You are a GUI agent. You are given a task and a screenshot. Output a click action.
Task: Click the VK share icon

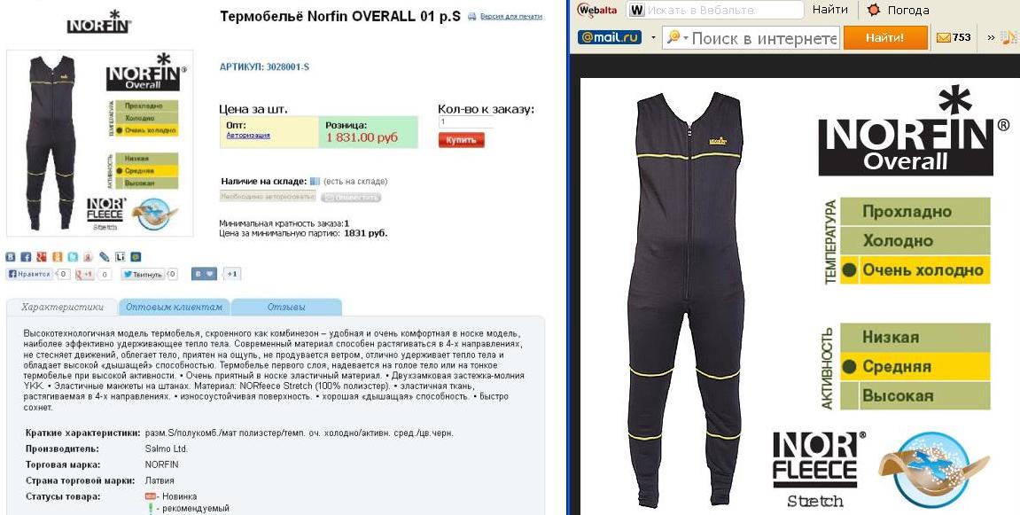[x=11, y=256]
